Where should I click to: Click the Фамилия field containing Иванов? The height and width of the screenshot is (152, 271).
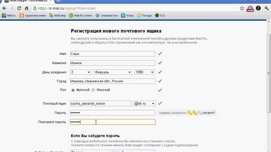coord(113,63)
